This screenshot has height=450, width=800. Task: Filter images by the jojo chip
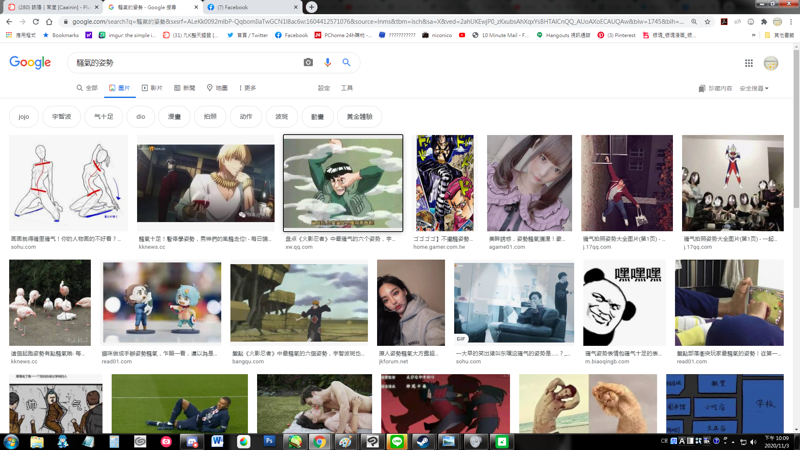[24, 117]
